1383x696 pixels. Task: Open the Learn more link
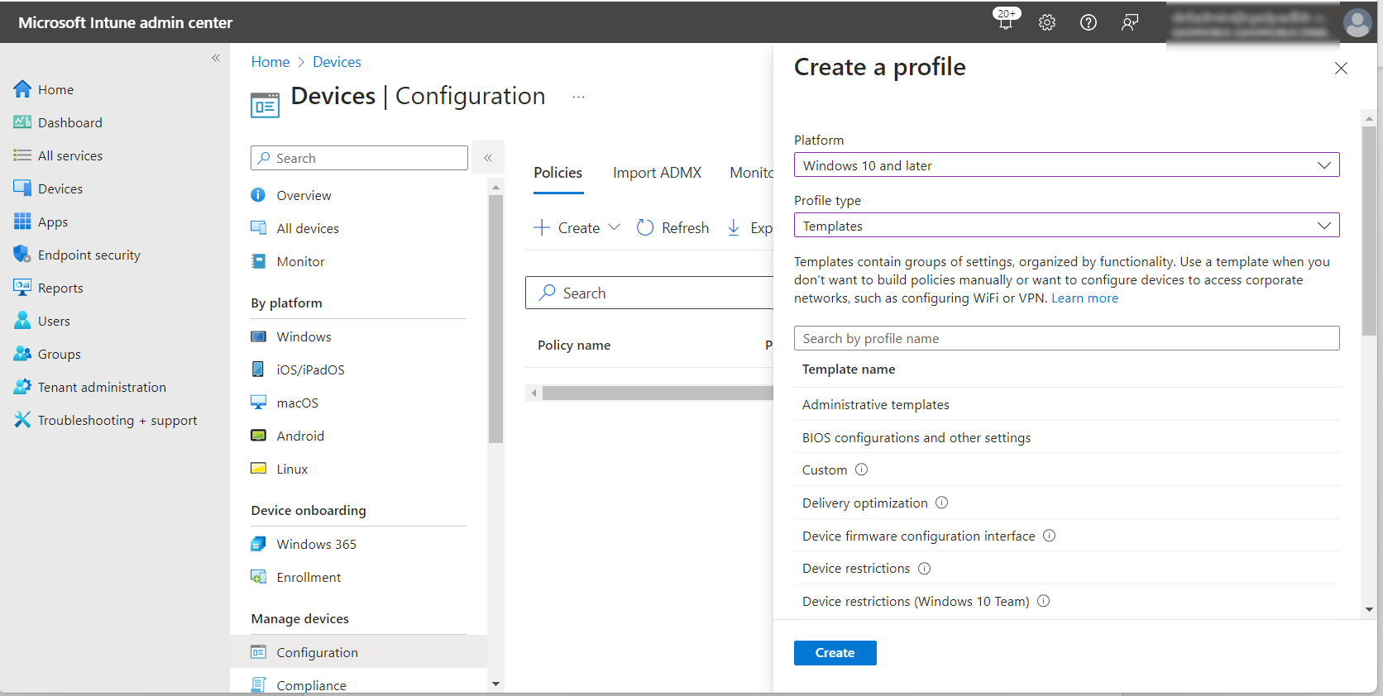coord(1084,298)
